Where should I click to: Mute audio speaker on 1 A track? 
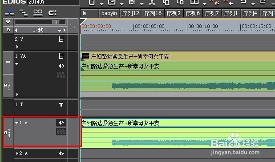(x=61, y=123)
